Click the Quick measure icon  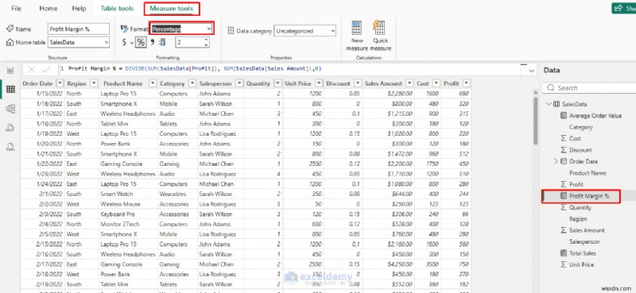(380, 28)
